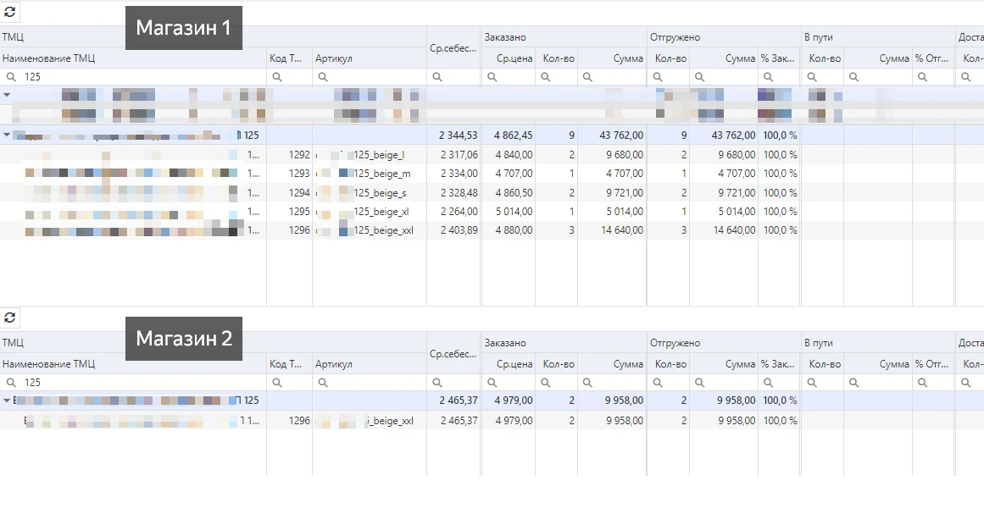984x514 pixels.
Task: Click the Отгружено Сумма header in lower table
Action: pos(739,364)
